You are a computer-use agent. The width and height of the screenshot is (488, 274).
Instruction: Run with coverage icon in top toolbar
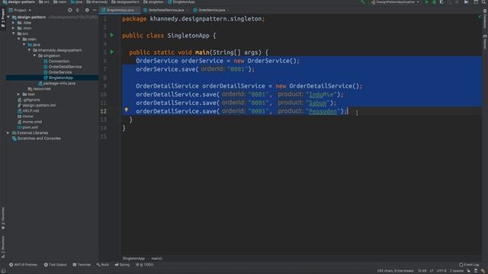(441, 2)
